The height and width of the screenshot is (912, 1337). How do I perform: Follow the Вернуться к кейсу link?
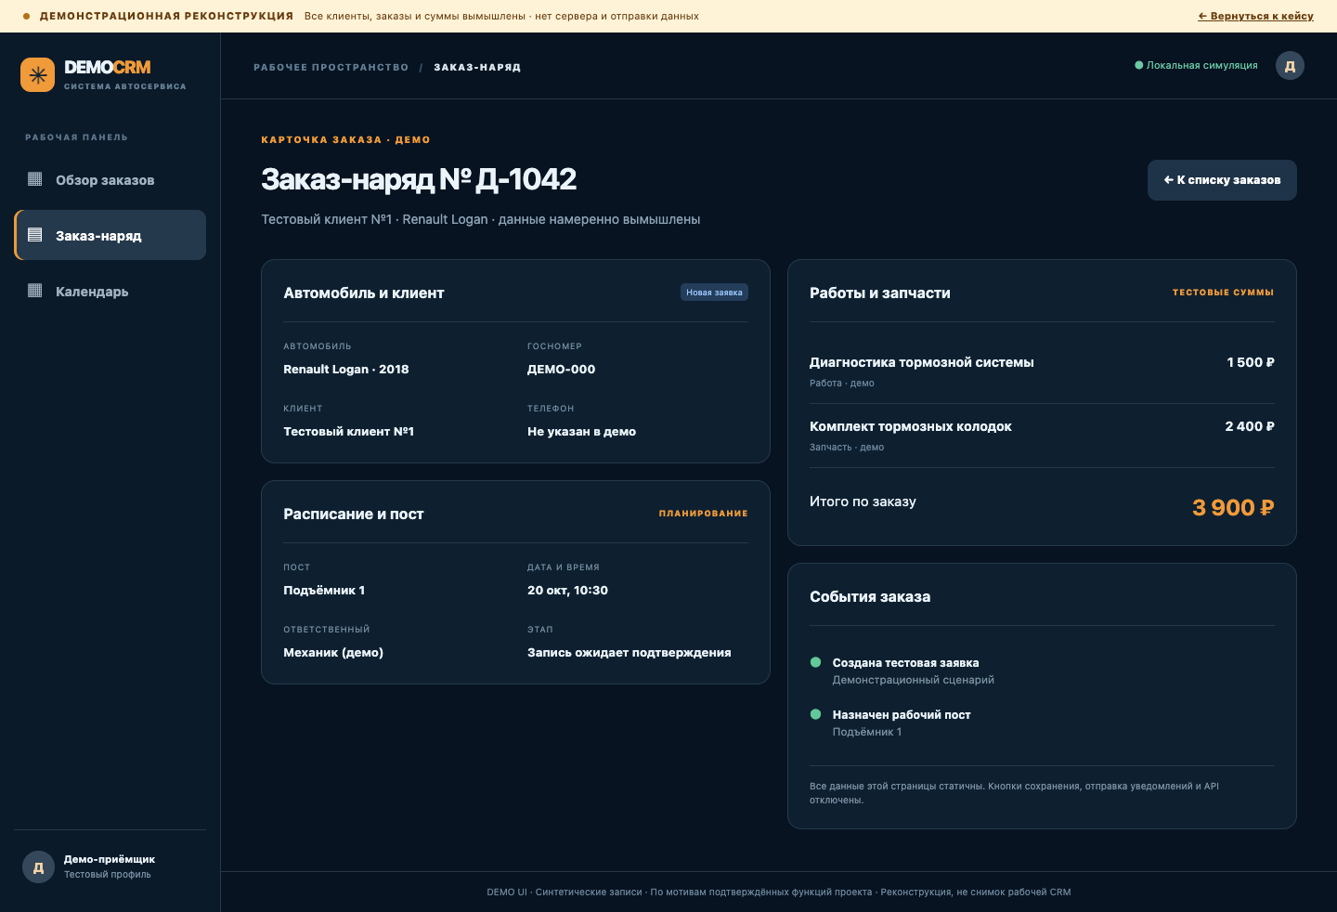[1255, 16]
